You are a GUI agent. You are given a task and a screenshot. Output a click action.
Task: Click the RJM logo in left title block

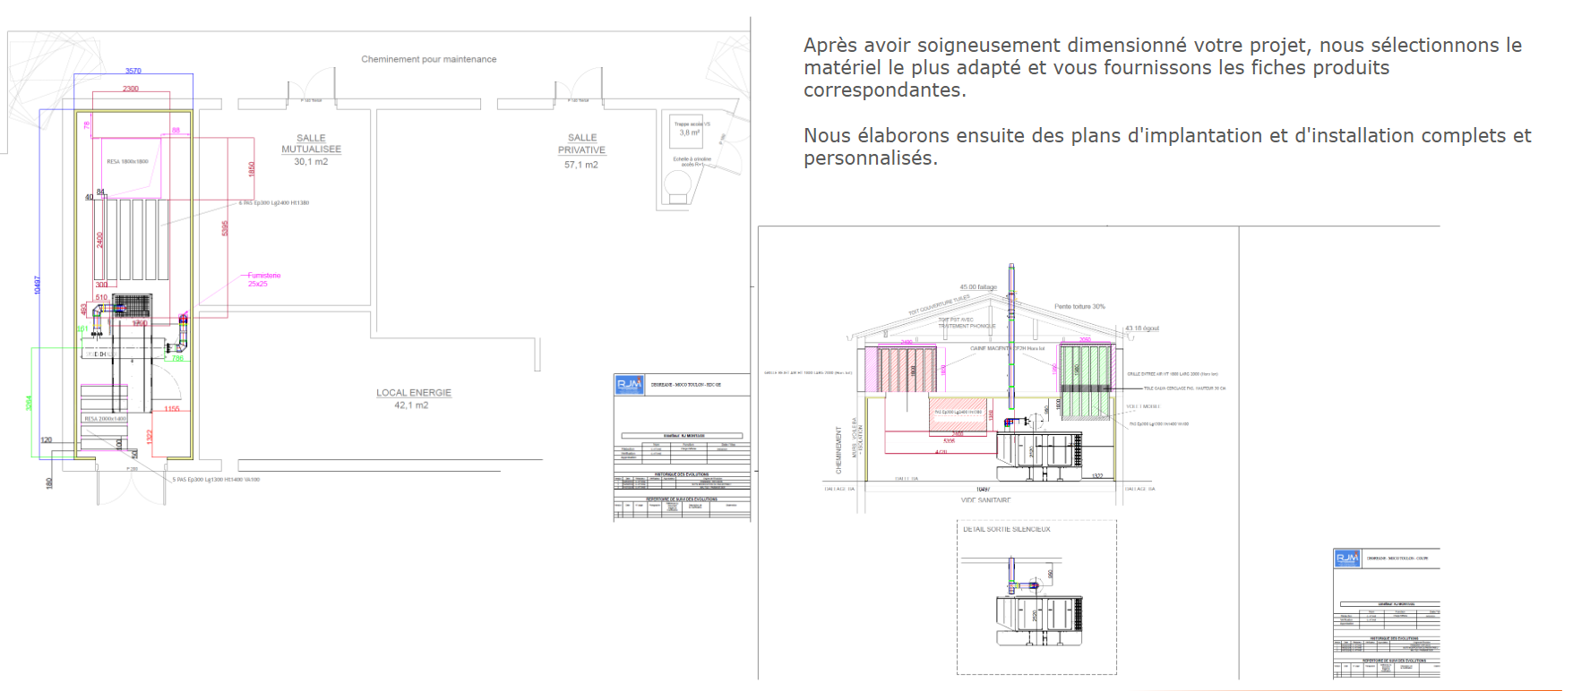point(629,384)
